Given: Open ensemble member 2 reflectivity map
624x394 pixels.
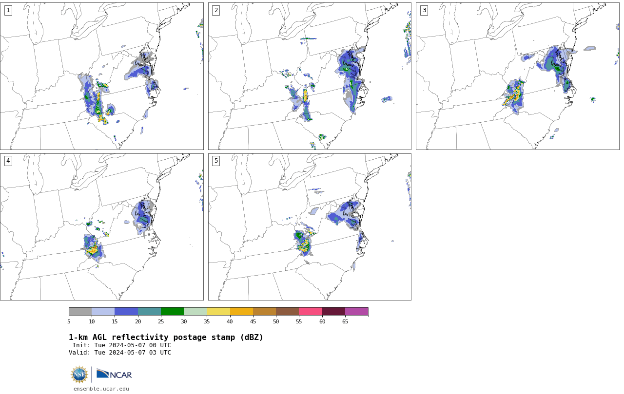Looking at the screenshot, I should pos(310,76).
